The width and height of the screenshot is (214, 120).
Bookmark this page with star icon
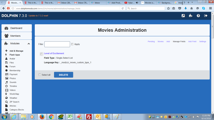169,8
